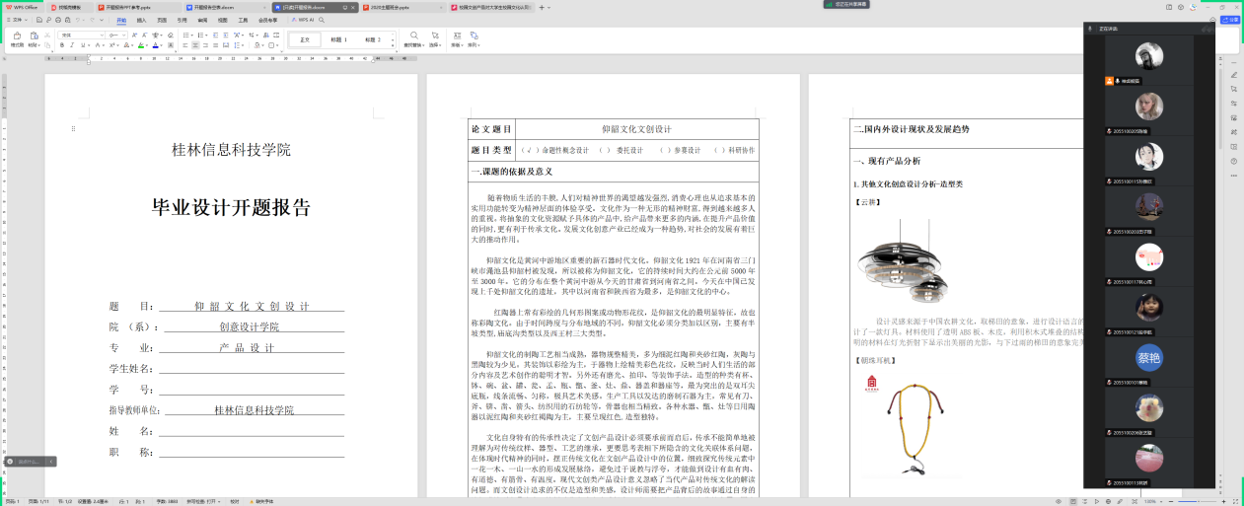
Task: Click the center alignment icon
Action: tap(195, 45)
